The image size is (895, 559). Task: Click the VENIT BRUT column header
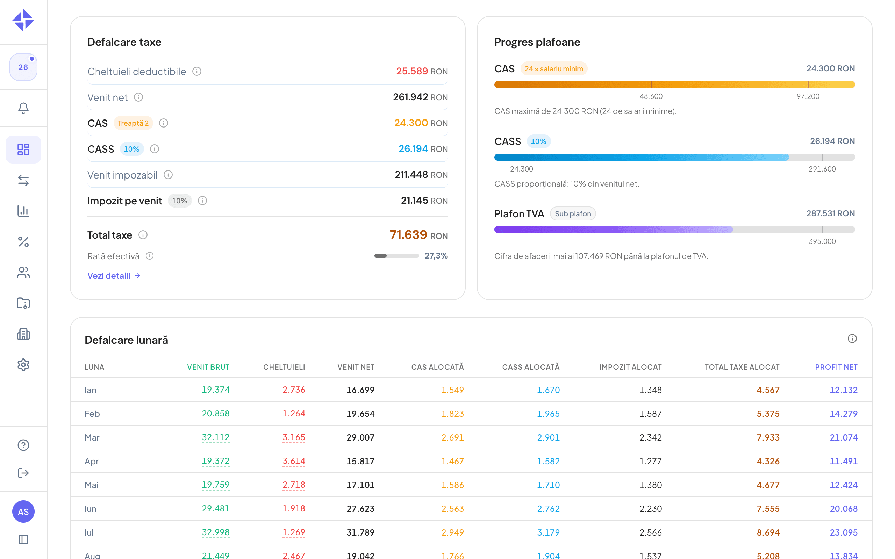[208, 367]
